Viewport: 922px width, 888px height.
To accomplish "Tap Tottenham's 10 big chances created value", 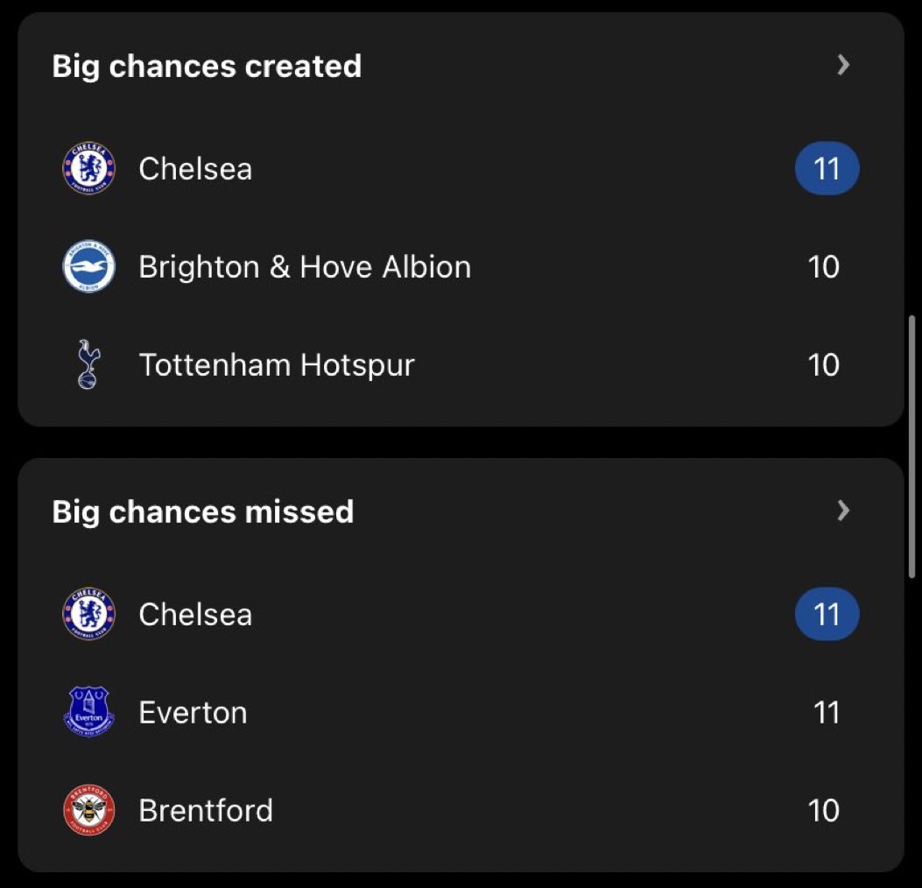I will tap(823, 364).
